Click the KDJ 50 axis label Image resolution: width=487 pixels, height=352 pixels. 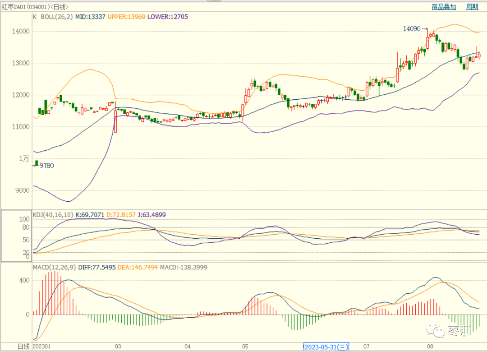(x=26, y=240)
